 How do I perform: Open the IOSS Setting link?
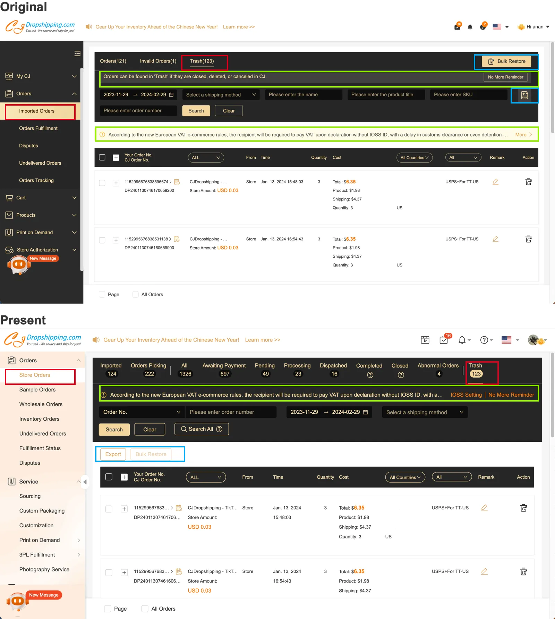click(x=466, y=395)
